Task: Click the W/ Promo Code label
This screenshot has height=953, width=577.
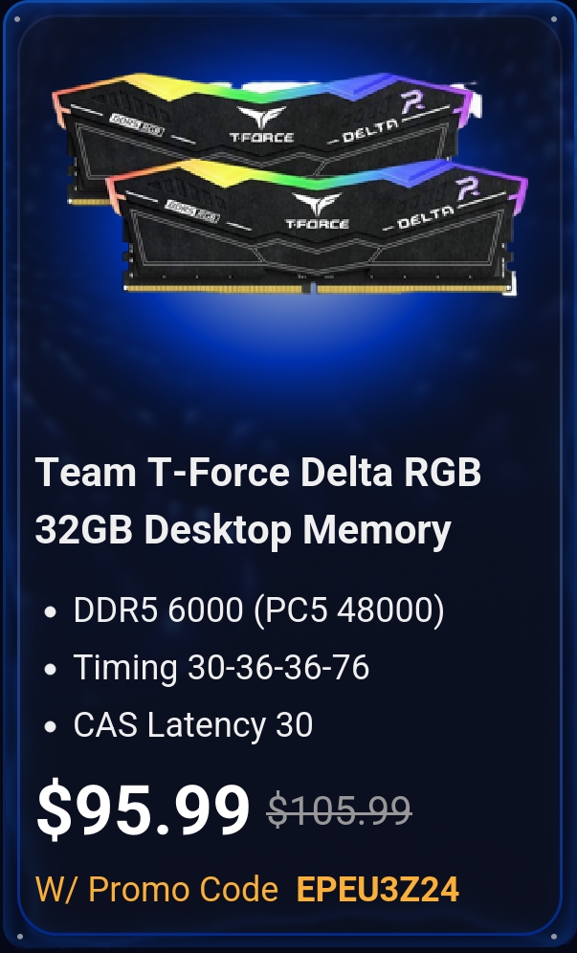Action: pyautogui.click(x=157, y=890)
